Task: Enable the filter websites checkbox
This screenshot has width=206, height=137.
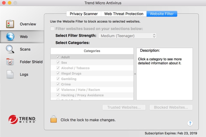Action: (x=52, y=29)
